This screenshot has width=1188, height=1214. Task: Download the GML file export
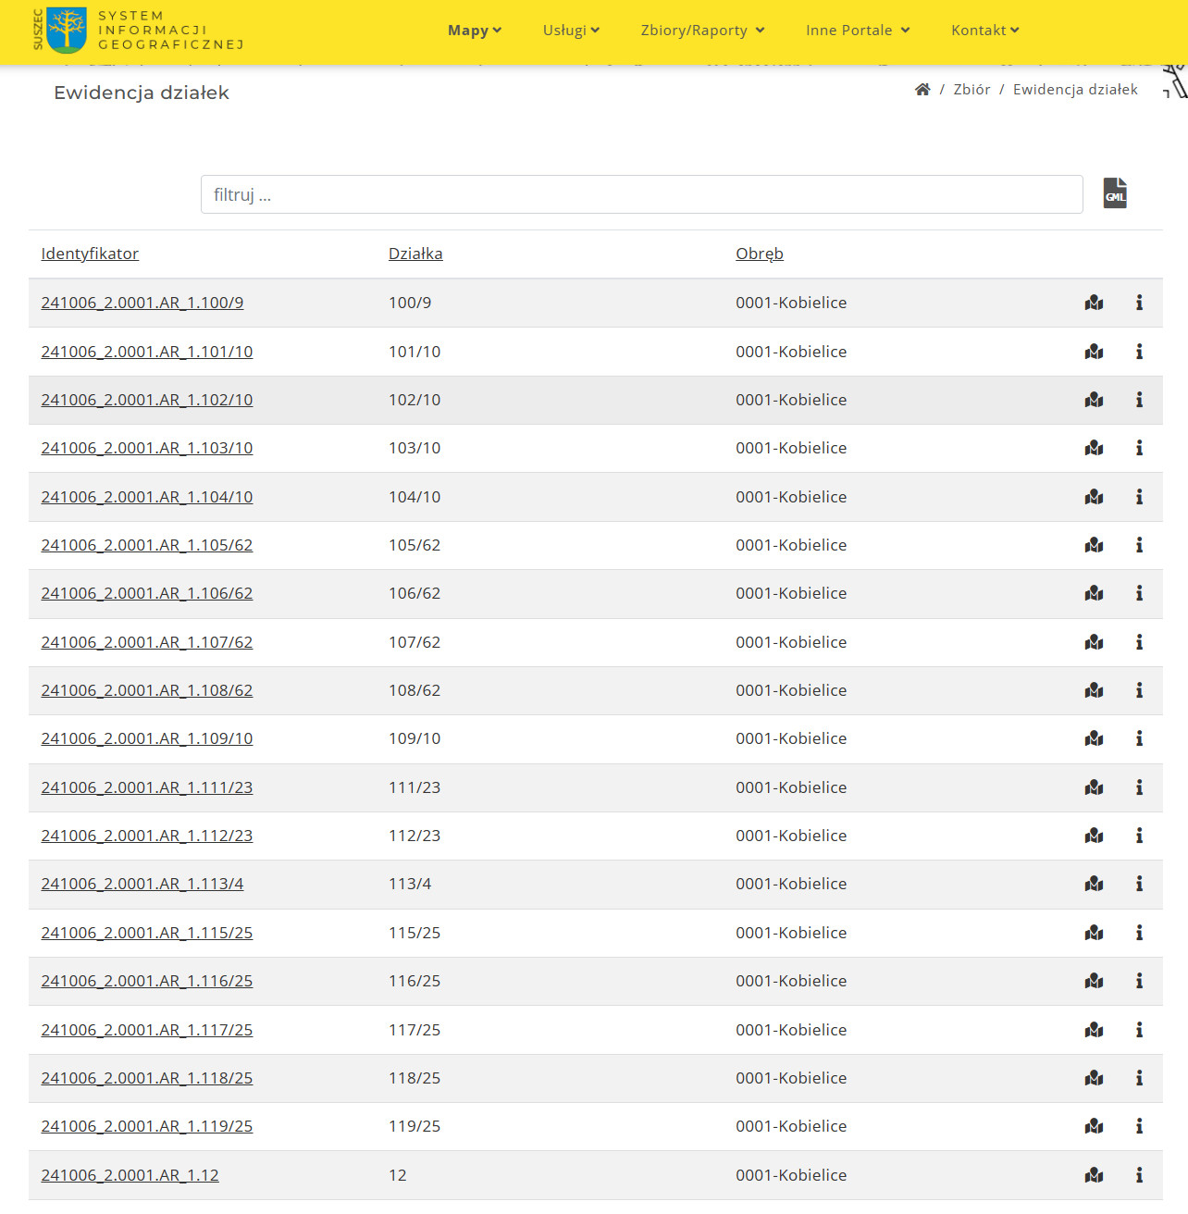pyautogui.click(x=1115, y=193)
